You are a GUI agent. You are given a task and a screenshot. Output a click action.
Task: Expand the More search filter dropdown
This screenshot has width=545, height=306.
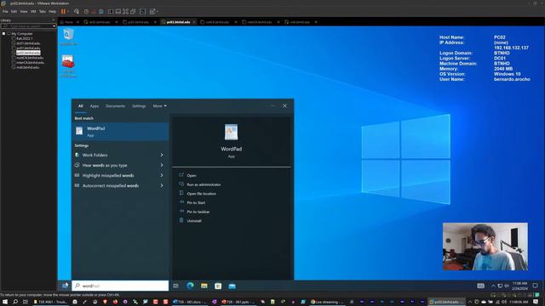(x=159, y=105)
